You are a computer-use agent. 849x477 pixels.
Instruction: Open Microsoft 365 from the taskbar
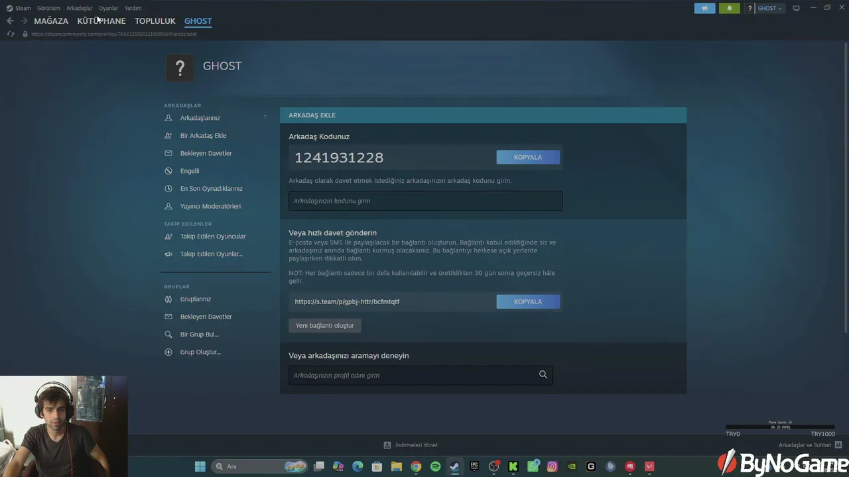(x=338, y=466)
